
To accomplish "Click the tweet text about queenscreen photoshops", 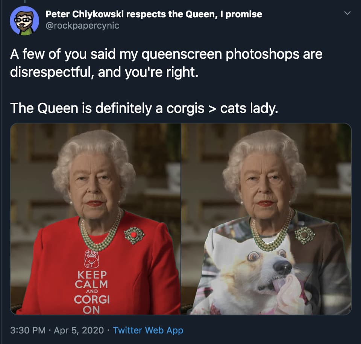I will coord(166,63).
